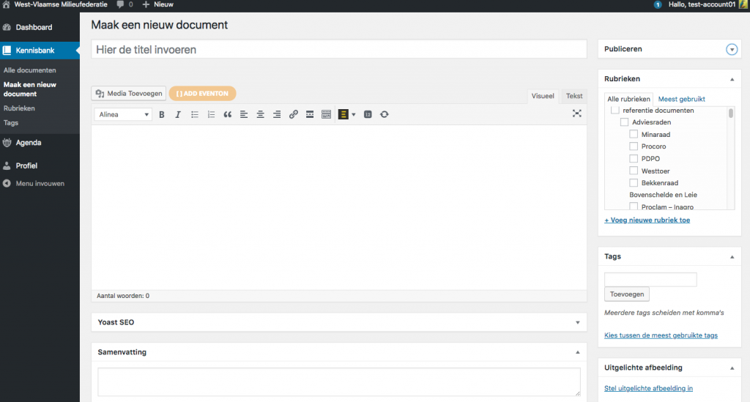
Task: Click Voeg nieuwe rubriek toe link
Action: (647, 220)
